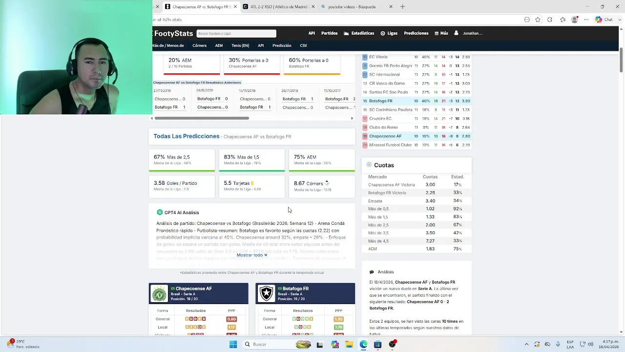Viewport: 625px width, 352px height.
Task: Open the favorites list icon
Action: (563, 20)
